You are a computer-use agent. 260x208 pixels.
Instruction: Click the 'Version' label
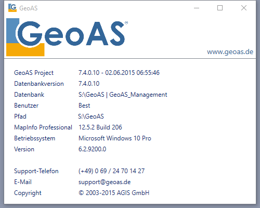(24, 149)
